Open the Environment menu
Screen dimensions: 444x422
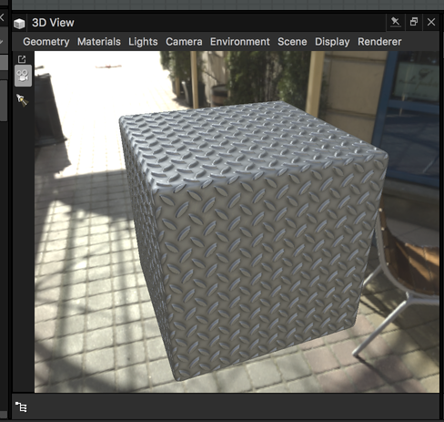tap(240, 42)
